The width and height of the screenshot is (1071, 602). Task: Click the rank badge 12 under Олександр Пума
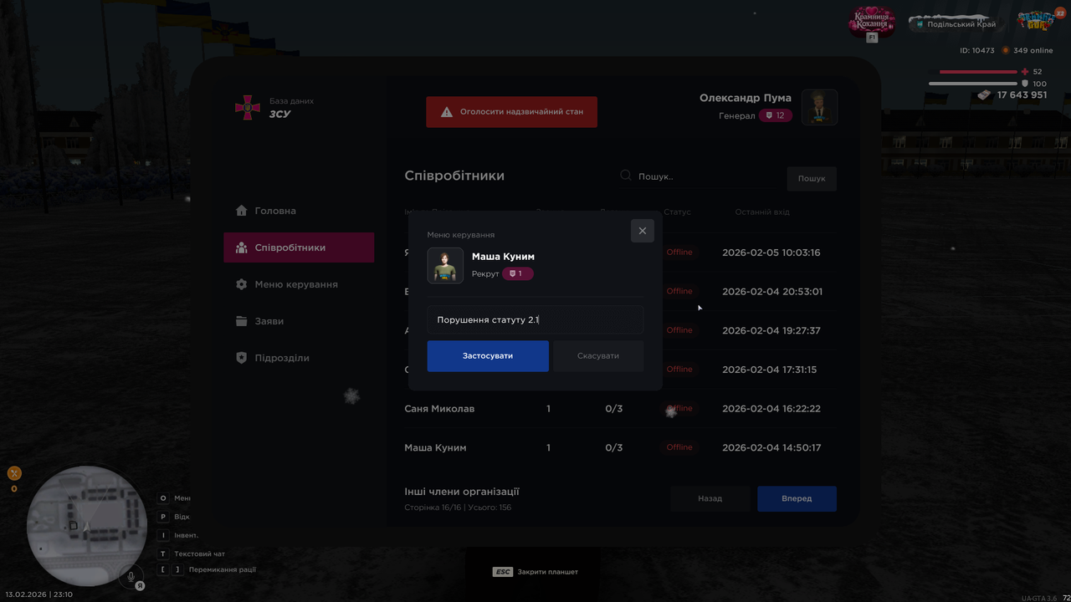(776, 115)
